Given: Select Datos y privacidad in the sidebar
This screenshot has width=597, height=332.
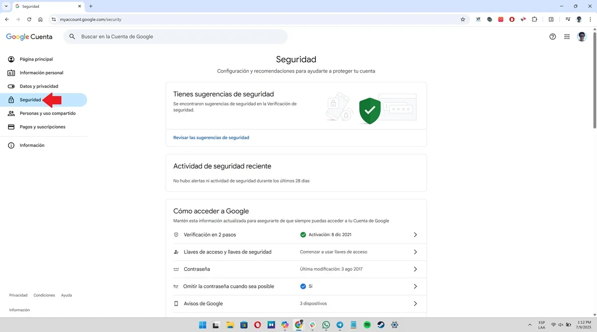Looking at the screenshot, I should [39, 86].
